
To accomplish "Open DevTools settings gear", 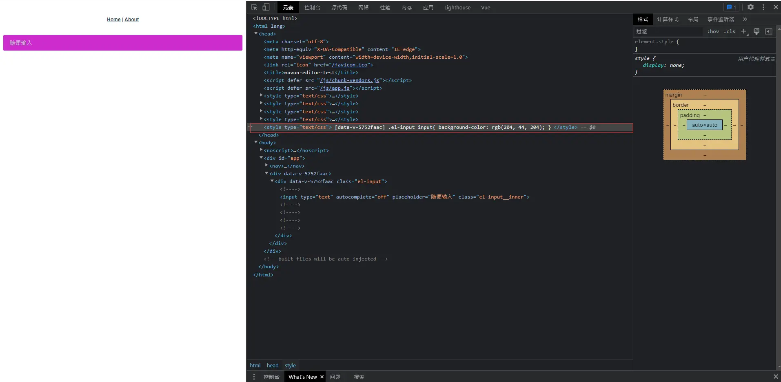I will click(x=750, y=7).
